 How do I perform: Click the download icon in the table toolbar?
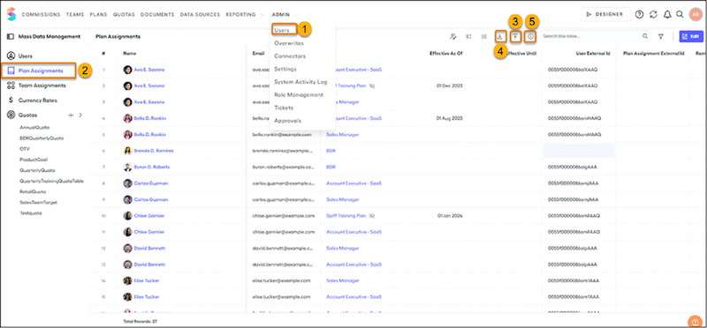499,36
